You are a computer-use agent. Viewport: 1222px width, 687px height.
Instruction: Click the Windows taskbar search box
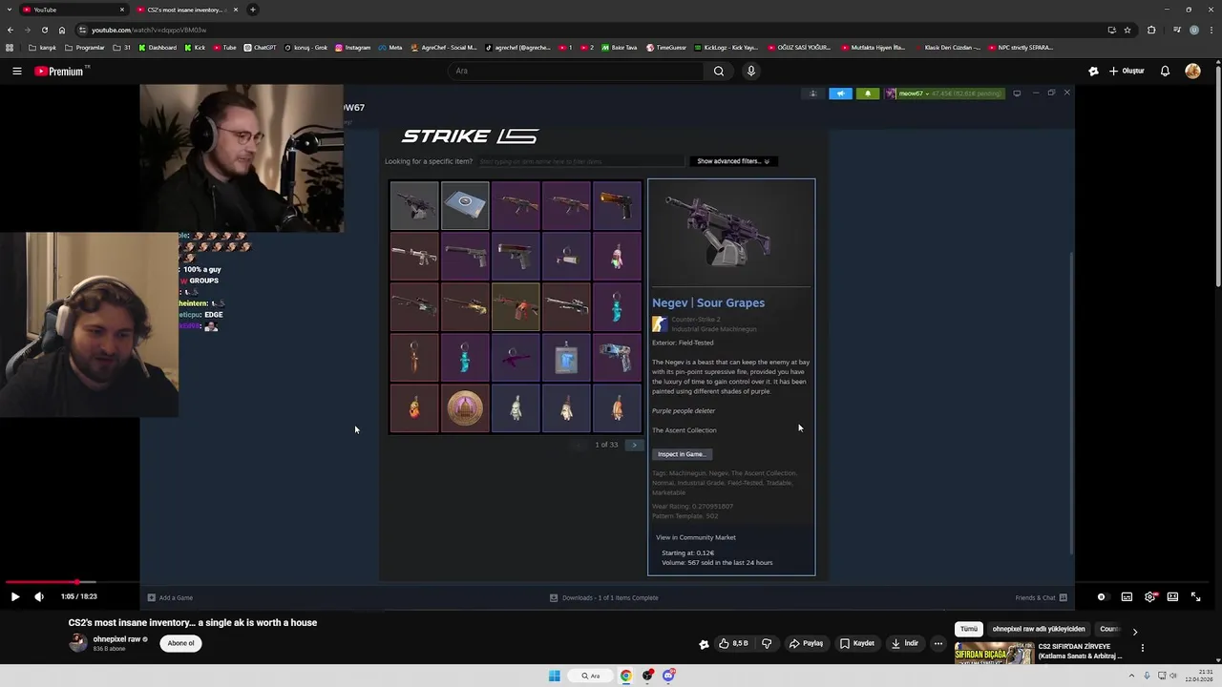(x=591, y=676)
